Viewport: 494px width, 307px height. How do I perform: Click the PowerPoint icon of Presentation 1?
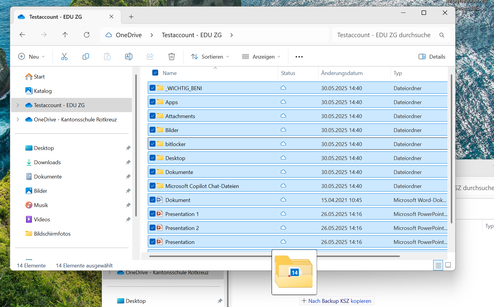click(x=160, y=214)
